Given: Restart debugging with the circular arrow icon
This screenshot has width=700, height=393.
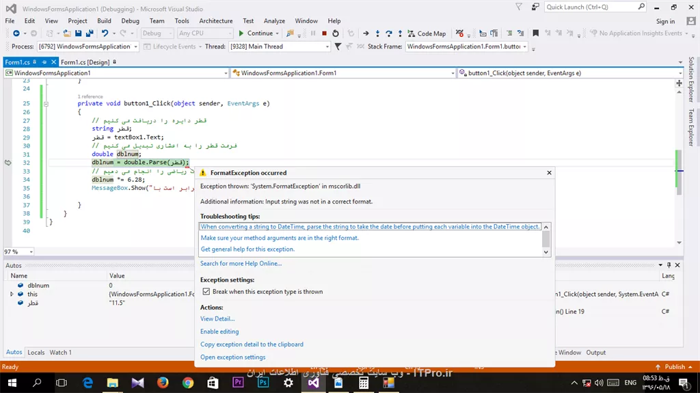Looking at the screenshot, I should (x=336, y=33).
